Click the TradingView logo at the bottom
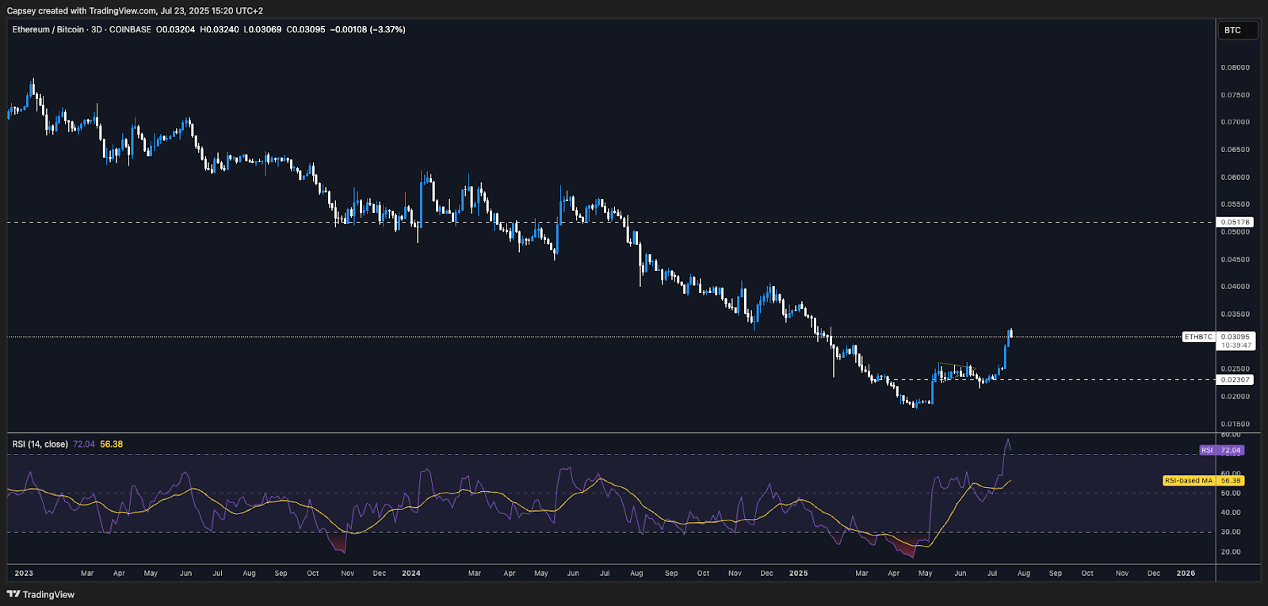The width and height of the screenshot is (1268, 606). (40, 594)
